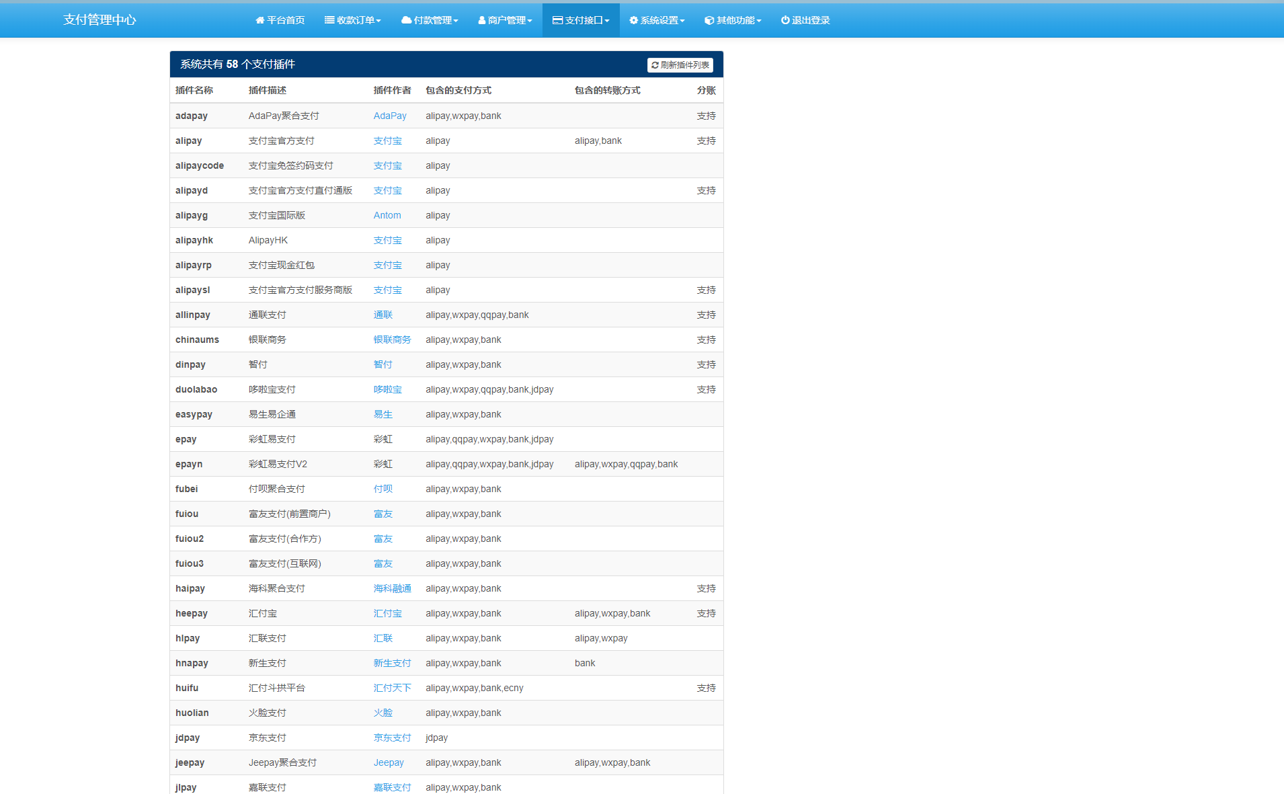Click the gear icon beside 系统设置
The width and height of the screenshot is (1284, 794).
(x=633, y=20)
